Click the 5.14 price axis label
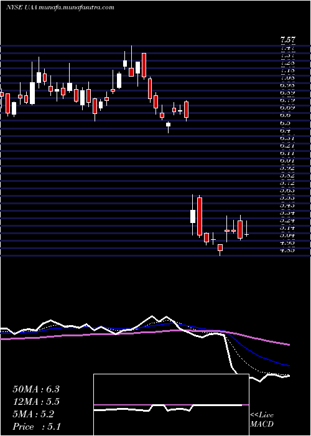Screen dimensions: 311x436 287,228
